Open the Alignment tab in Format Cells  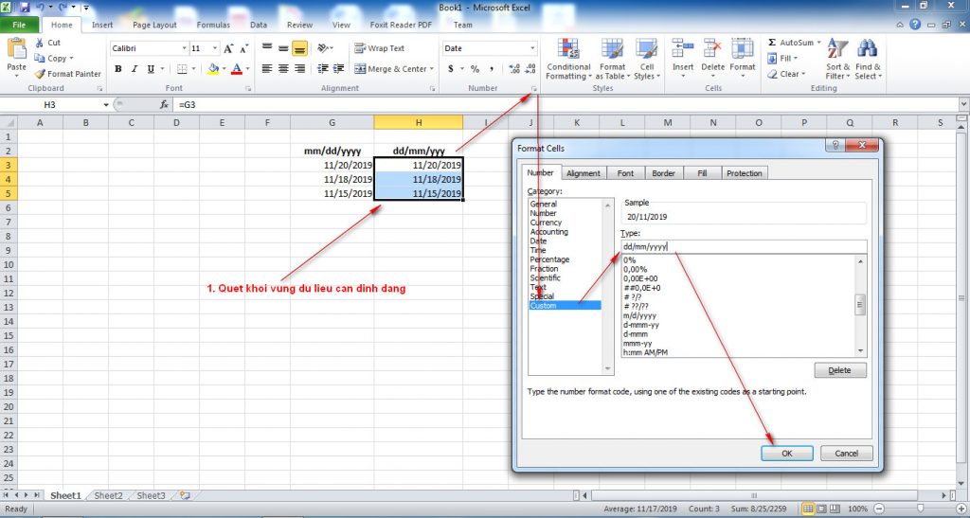(584, 173)
